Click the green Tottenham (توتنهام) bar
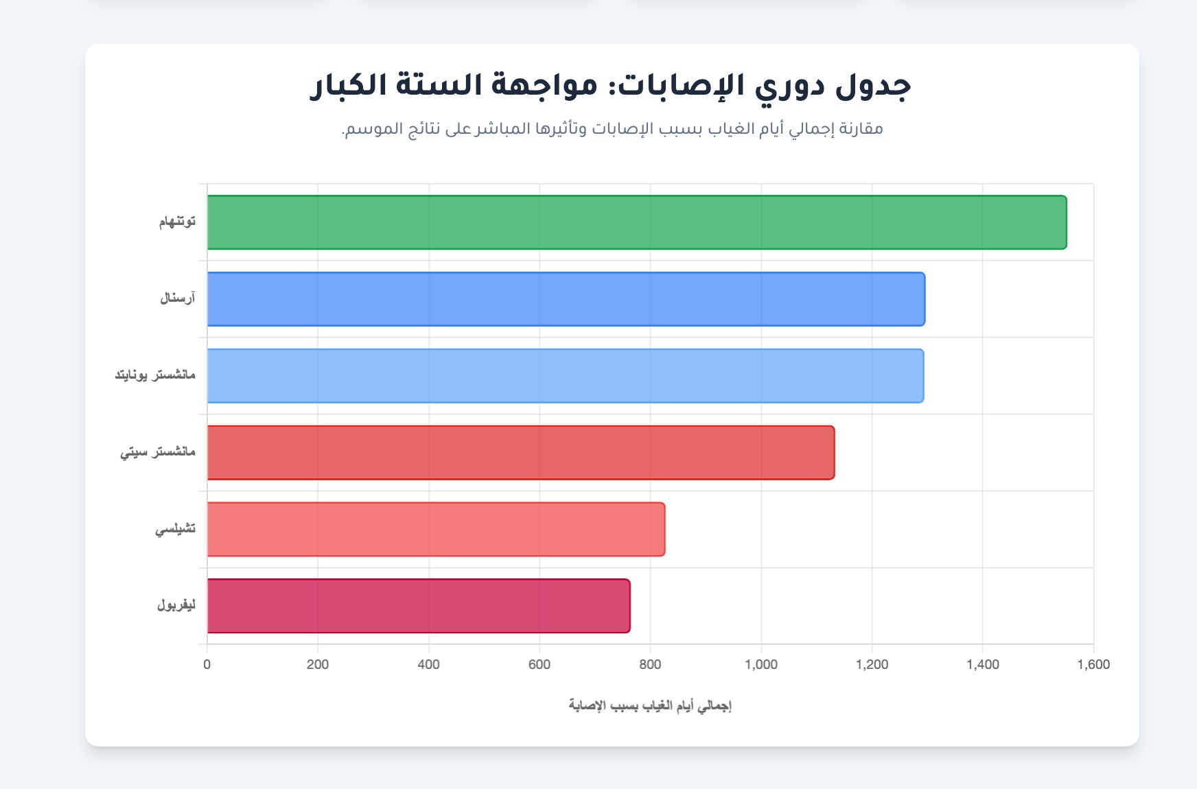 636,222
